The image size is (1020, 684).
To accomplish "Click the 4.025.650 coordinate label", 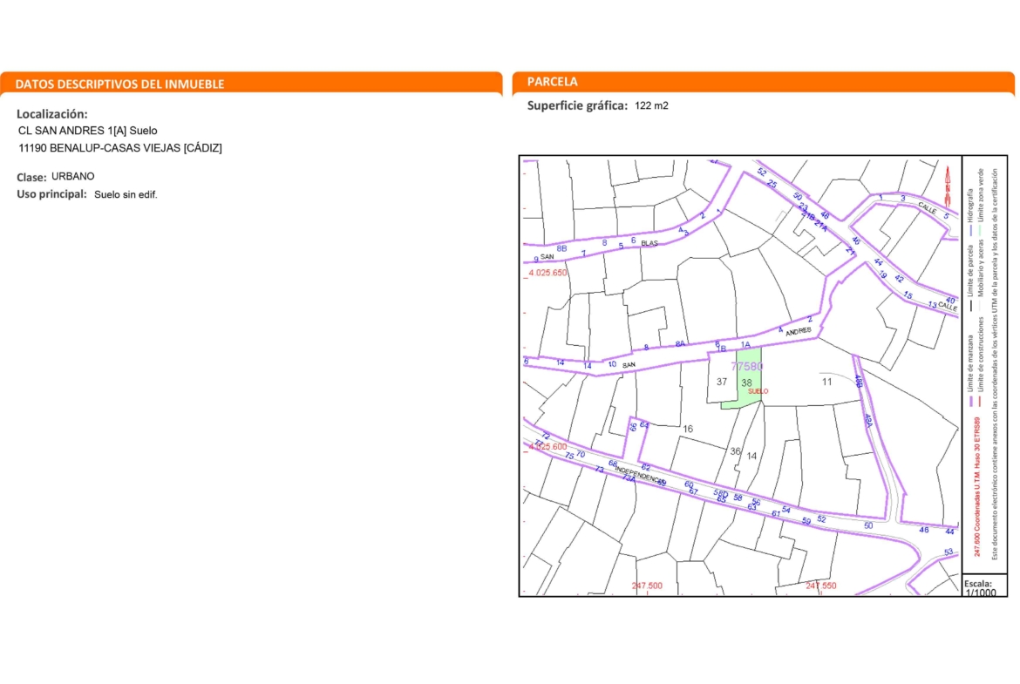I will pos(547,273).
